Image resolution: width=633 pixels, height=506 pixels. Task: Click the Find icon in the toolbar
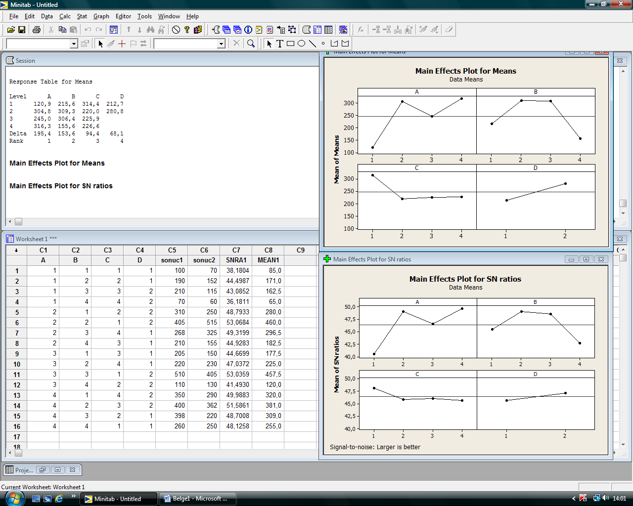[151, 30]
